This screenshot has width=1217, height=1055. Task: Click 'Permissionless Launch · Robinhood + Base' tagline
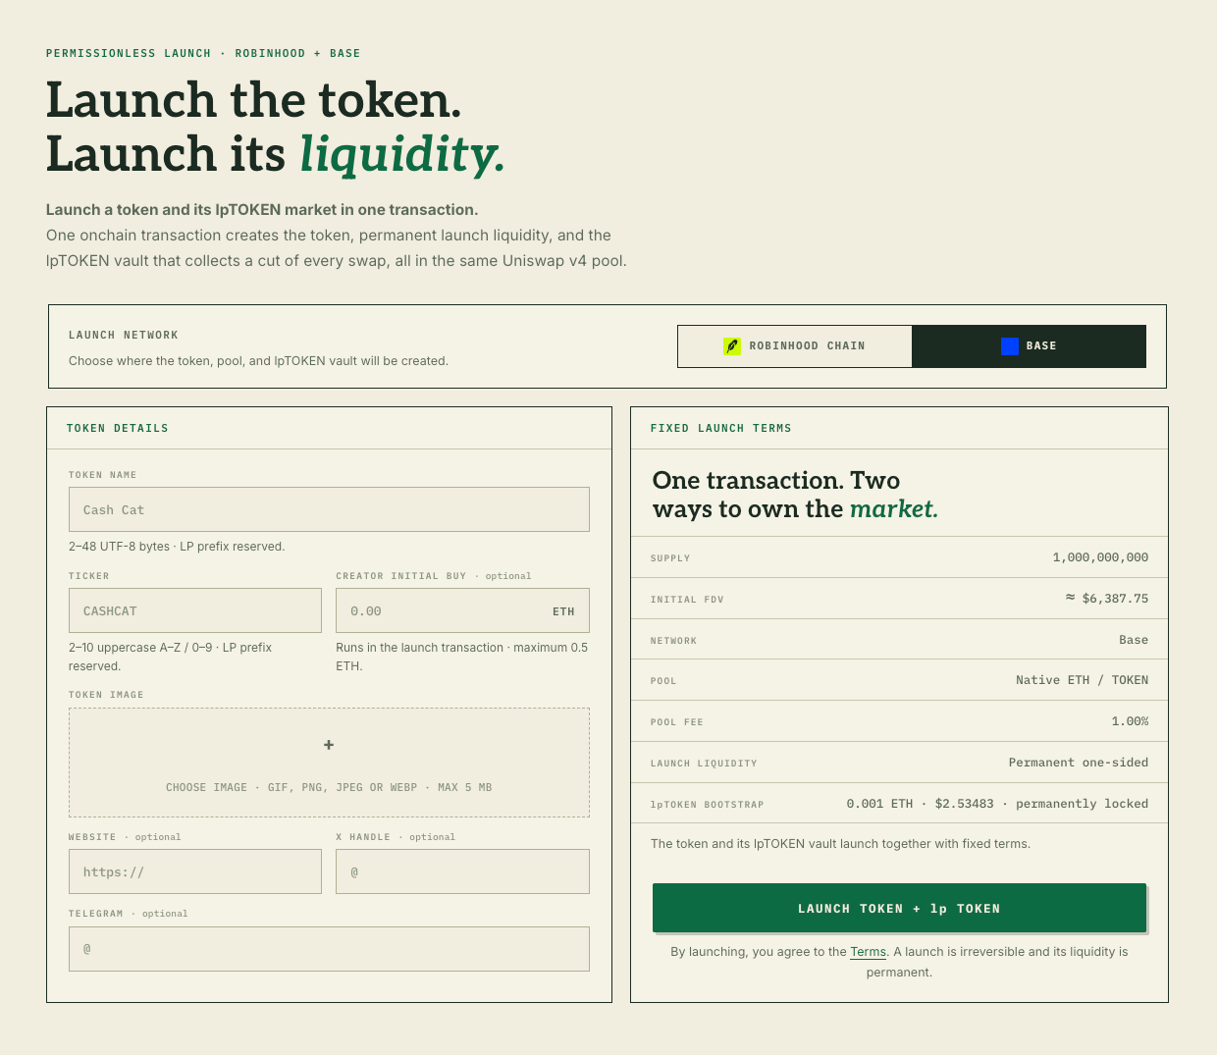(203, 53)
